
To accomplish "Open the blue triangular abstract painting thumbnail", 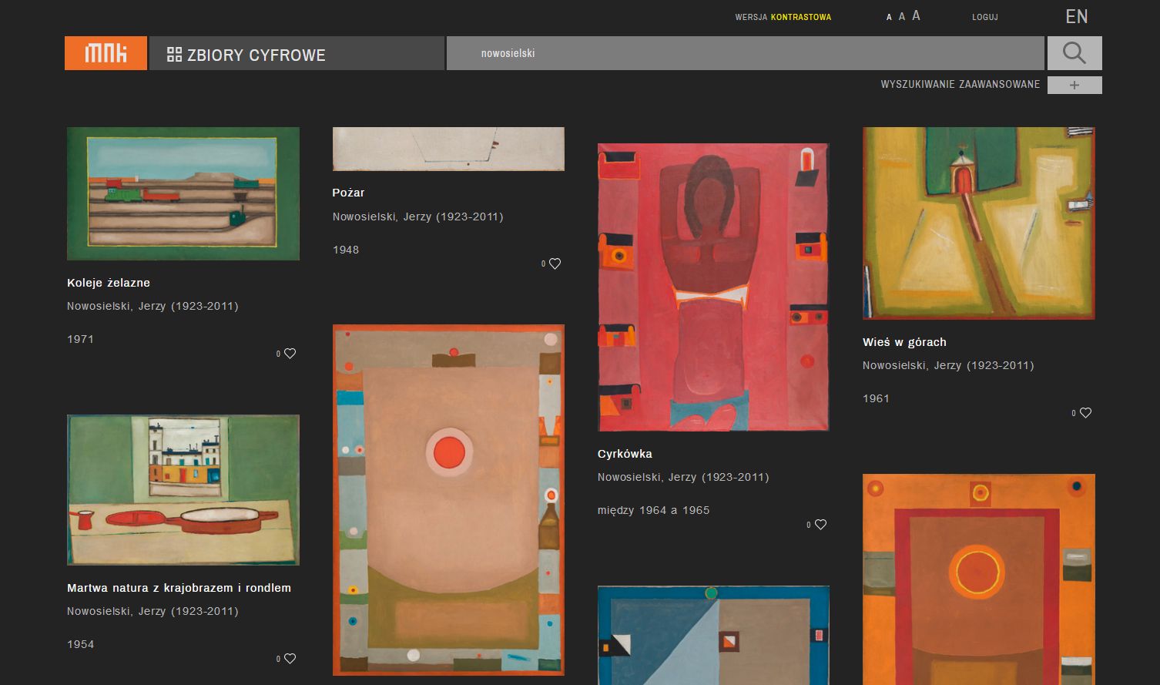I will coord(713,636).
